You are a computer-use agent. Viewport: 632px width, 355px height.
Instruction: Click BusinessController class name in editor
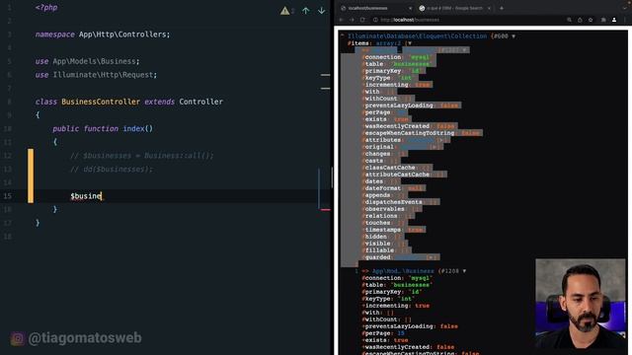(101, 102)
